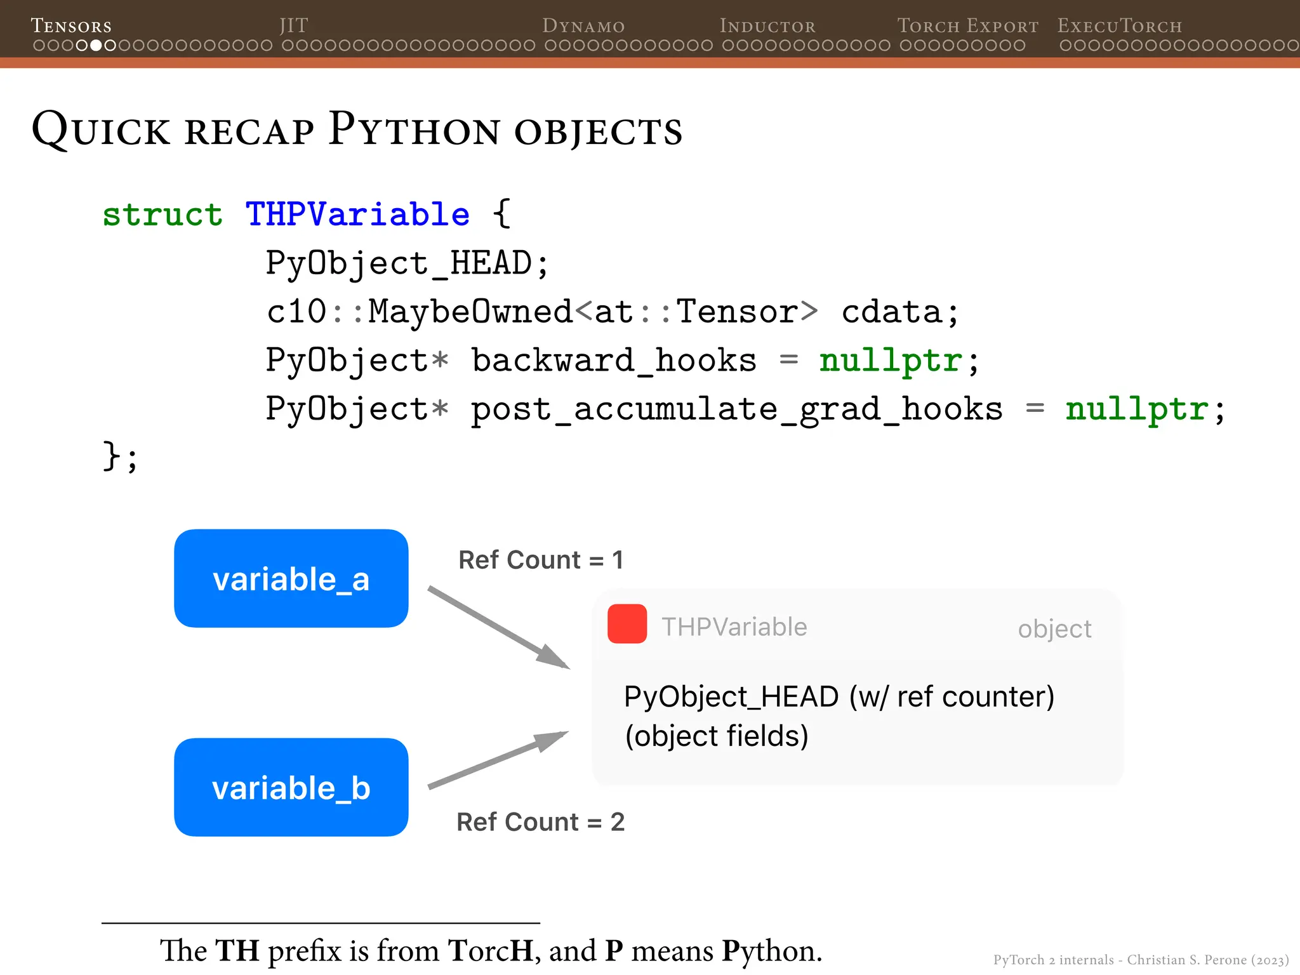Click the 'PyObject_HEAD;' code line
Screen dimensions: 1300x975
click(407, 263)
